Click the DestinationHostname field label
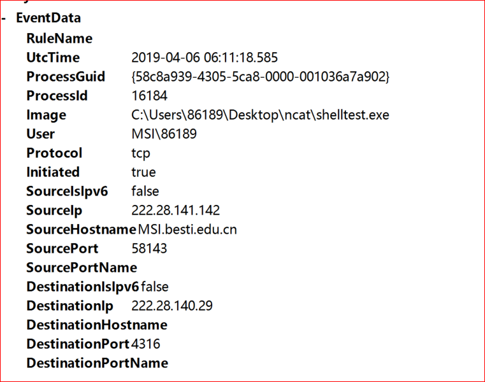Screen dimensions: 485x382 pyautogui.click(x=97, y=325)
